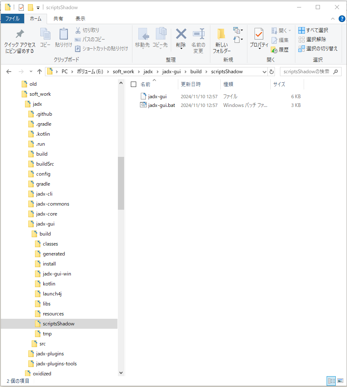This screenshot has width=347, height=387.
Task: Open the ファイル tab
Action: 12,18
